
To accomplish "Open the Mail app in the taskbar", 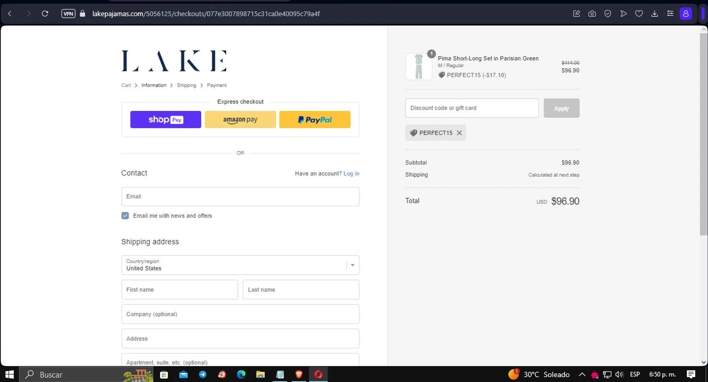I will pos(183,374).
